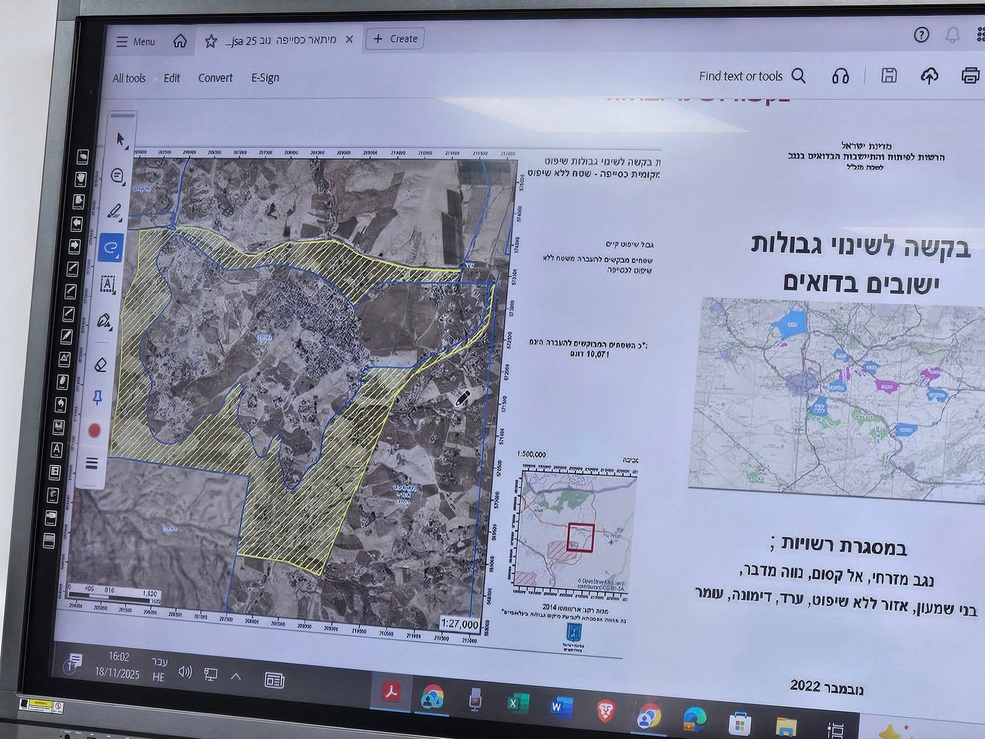Choose the comment bubble tool

118,176
